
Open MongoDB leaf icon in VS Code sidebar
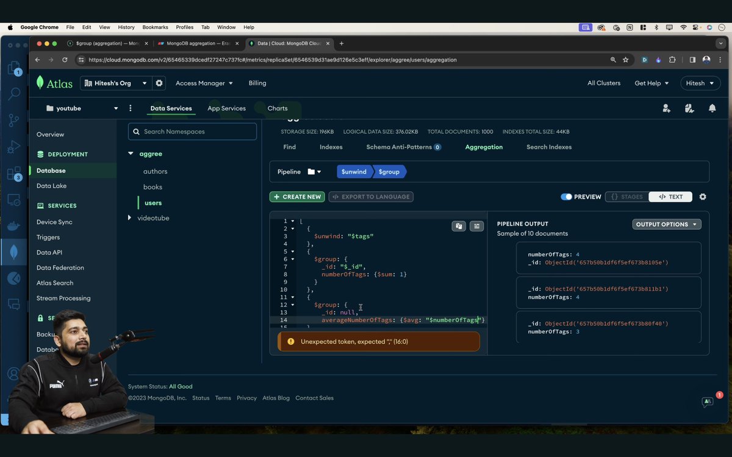(13, 252)
